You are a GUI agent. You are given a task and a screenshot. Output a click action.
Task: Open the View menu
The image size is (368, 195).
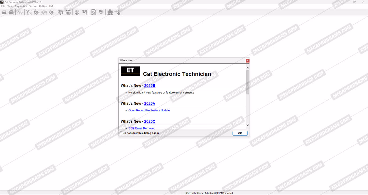[10, 6]
